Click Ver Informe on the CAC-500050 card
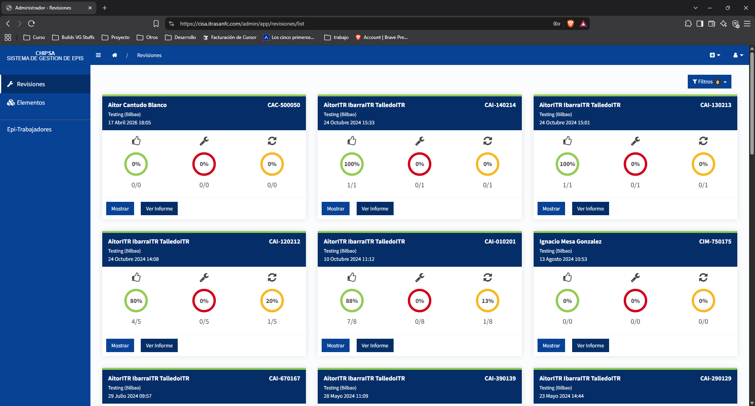Screen dimensions: 755x406 159,209
